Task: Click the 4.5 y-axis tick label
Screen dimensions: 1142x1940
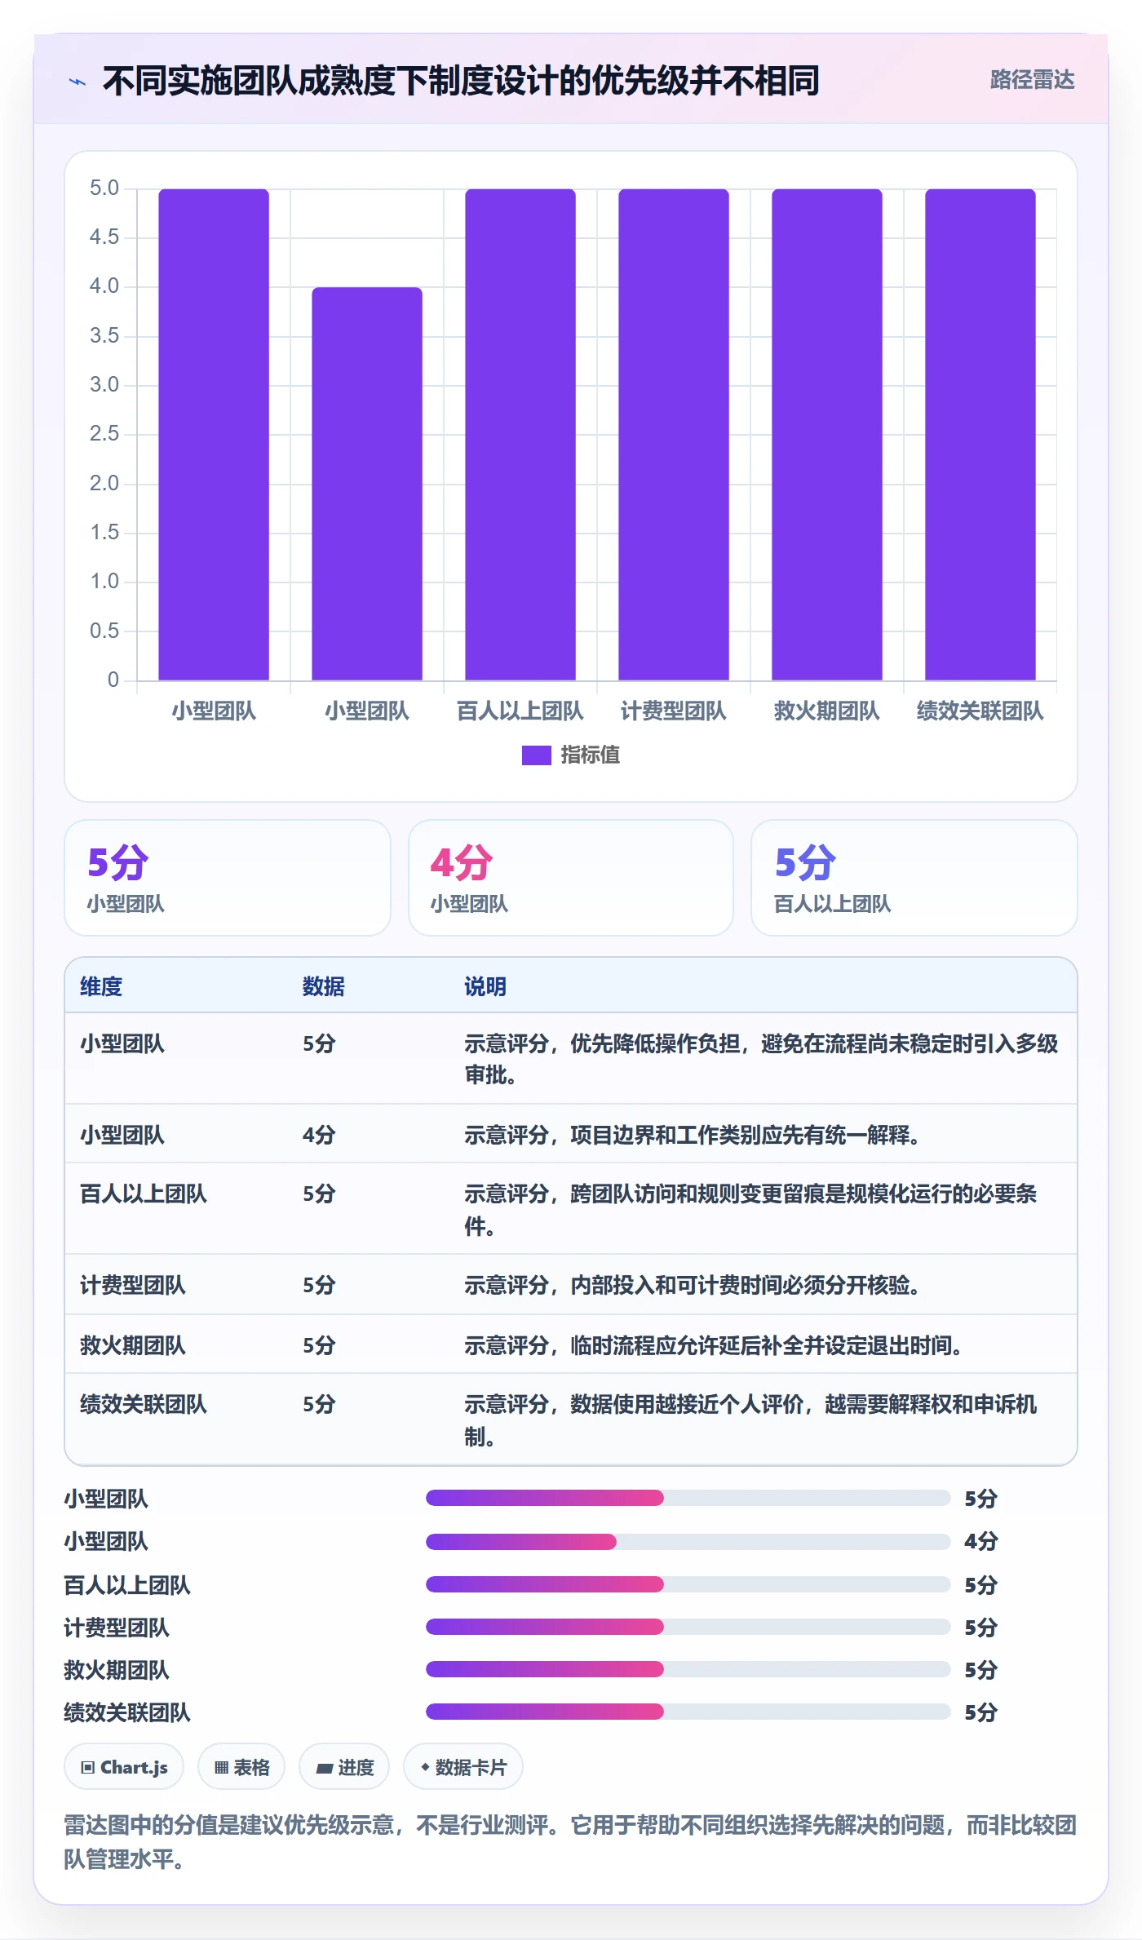Action: tap(104, 237)
